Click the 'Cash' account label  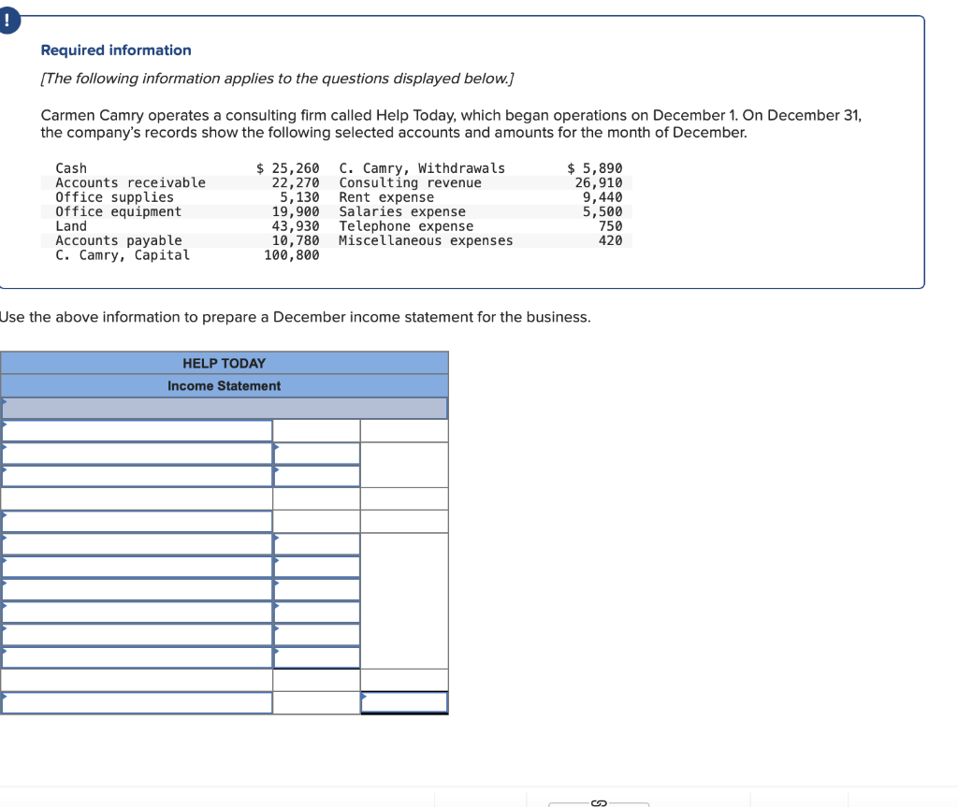(71, 168)
